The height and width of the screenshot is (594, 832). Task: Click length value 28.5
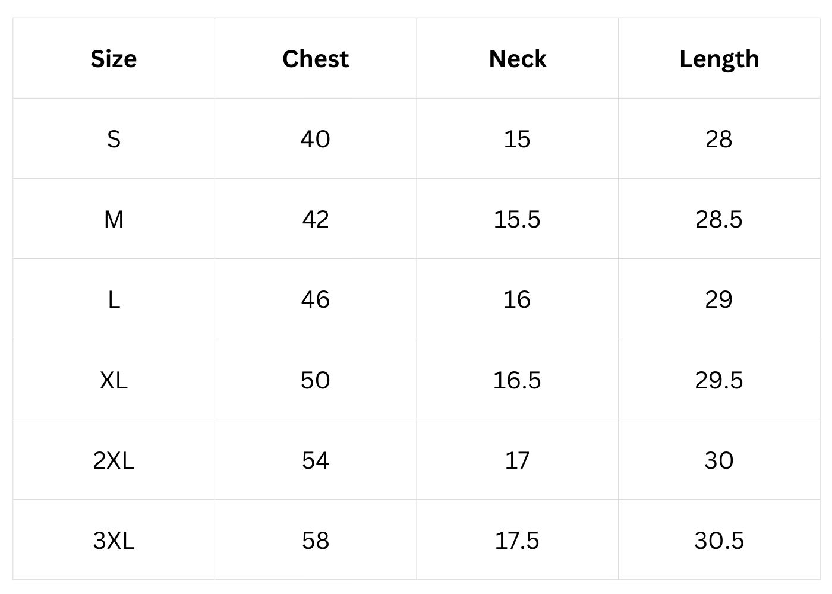coord(719,219)
